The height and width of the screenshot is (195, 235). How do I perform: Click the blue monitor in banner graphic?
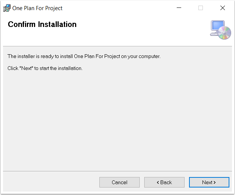point(217,25)
